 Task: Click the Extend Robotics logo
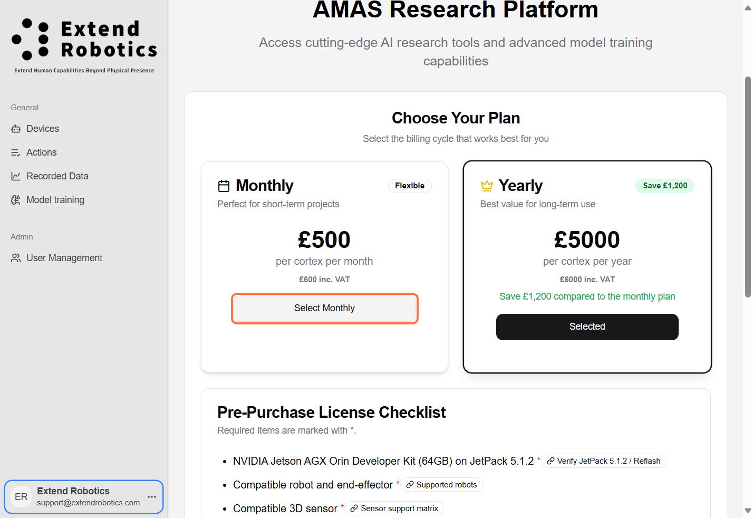point(84,45)
